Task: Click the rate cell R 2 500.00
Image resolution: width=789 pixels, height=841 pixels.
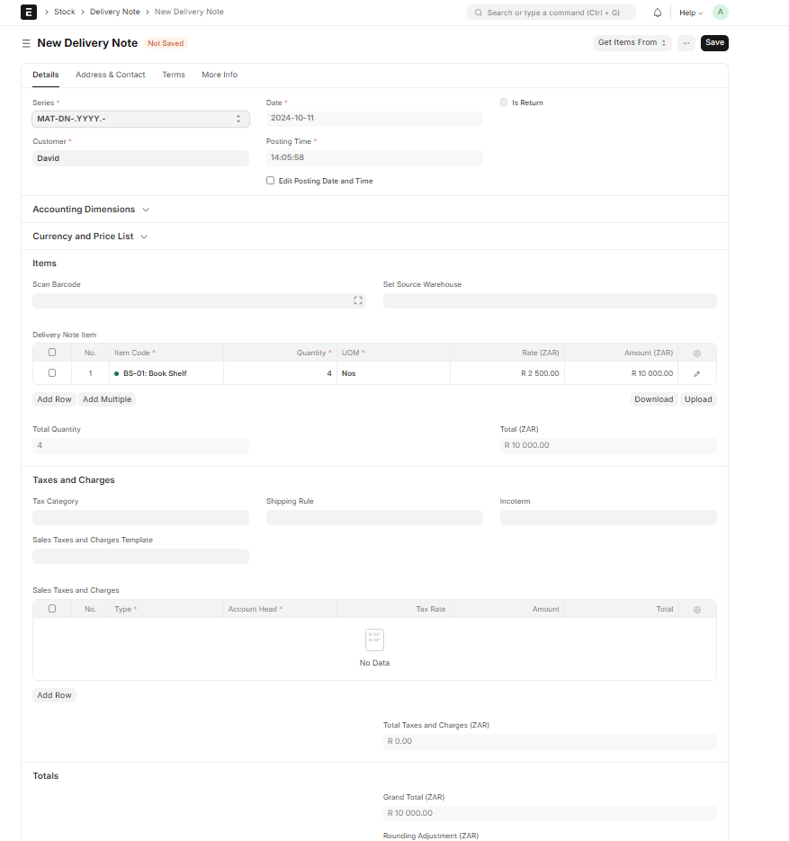Action: (x=507, y=373)
